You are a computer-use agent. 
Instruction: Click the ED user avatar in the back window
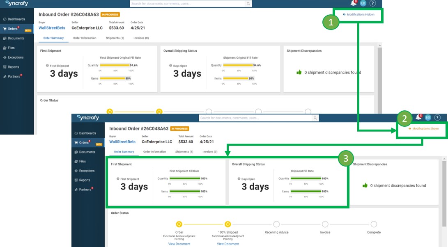coord(363,3)
